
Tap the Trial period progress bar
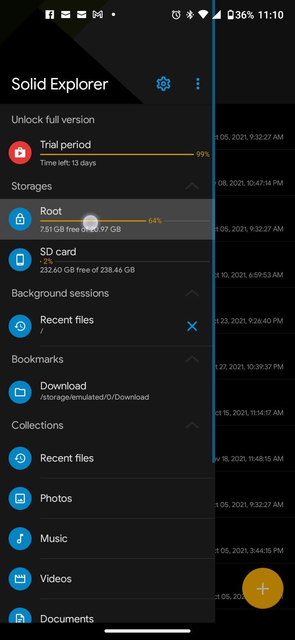pyautogui.click(x=117, y=154)
